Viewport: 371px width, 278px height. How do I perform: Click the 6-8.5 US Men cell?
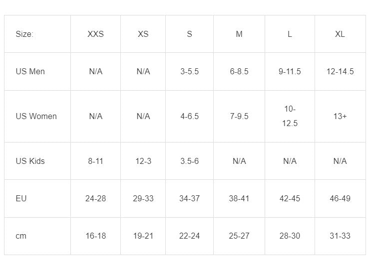point(239,71)
